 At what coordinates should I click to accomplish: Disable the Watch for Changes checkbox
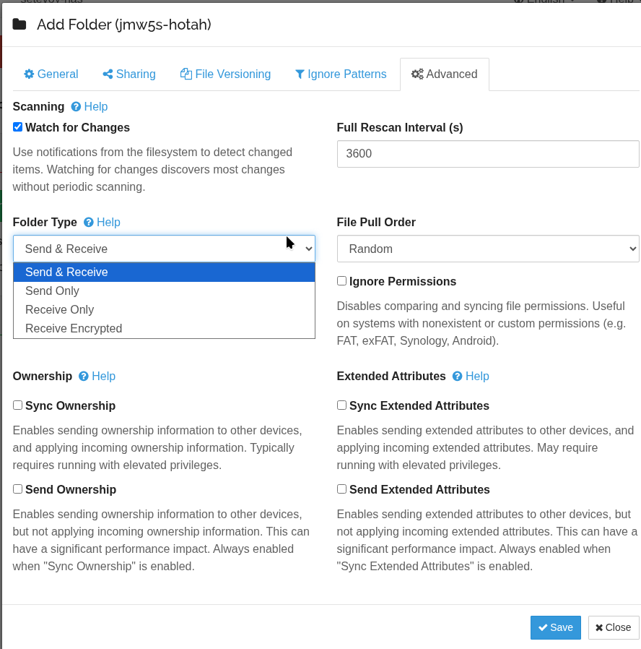pyautogui.click(x=18, y=127)
